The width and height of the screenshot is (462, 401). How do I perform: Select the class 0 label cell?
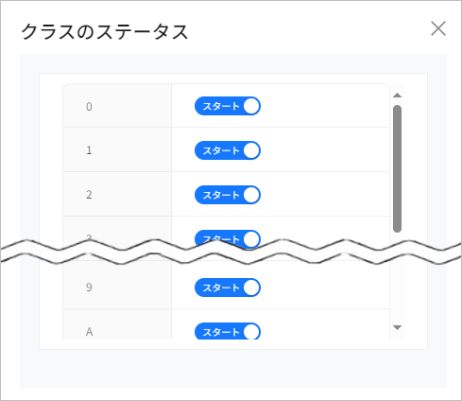pyautogui.click(x=117, y=106)
